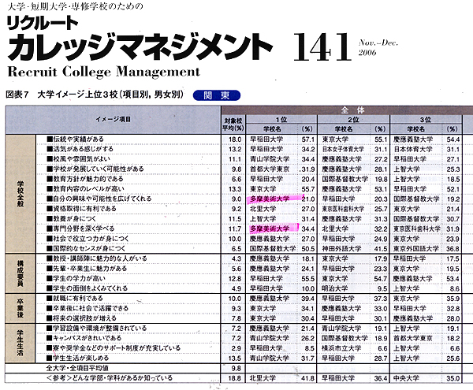
Task: Click the '構成要員' category label
Action: tap(20, 273)
